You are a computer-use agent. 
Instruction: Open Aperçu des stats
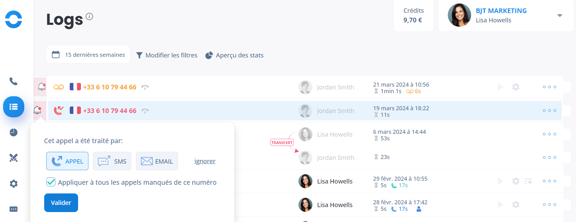coord(234,55)
